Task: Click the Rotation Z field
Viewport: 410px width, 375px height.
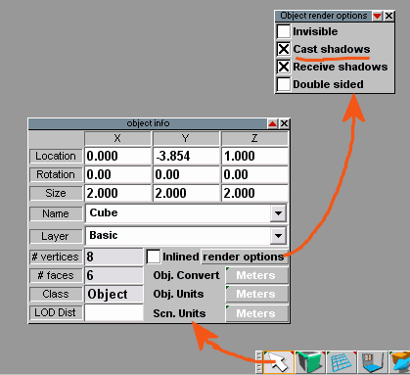Action: 254,174
